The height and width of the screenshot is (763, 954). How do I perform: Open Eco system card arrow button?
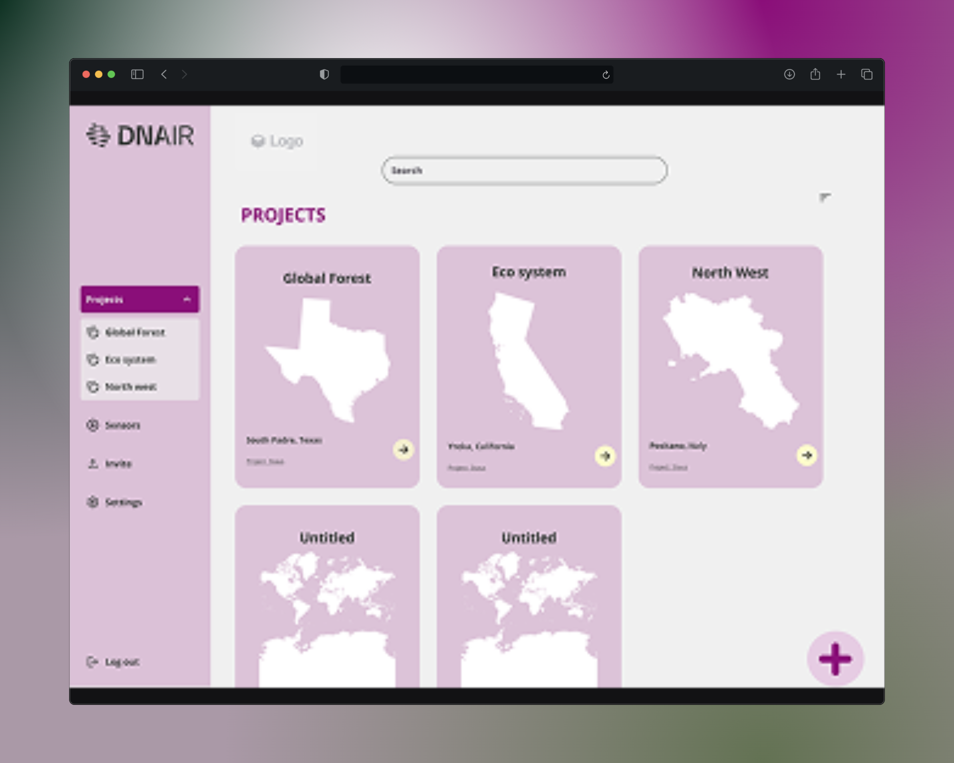coord(605,456)
